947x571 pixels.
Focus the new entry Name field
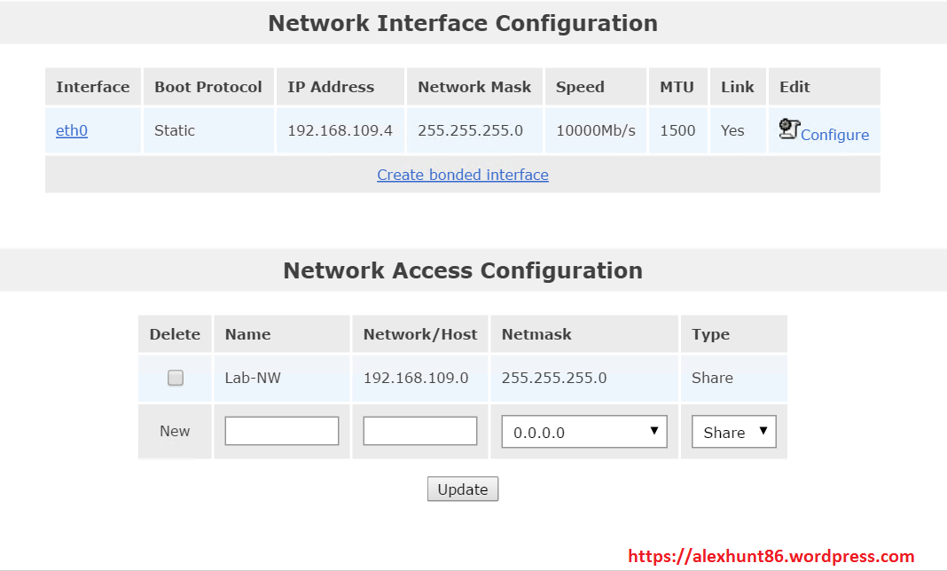pos(282,431)
